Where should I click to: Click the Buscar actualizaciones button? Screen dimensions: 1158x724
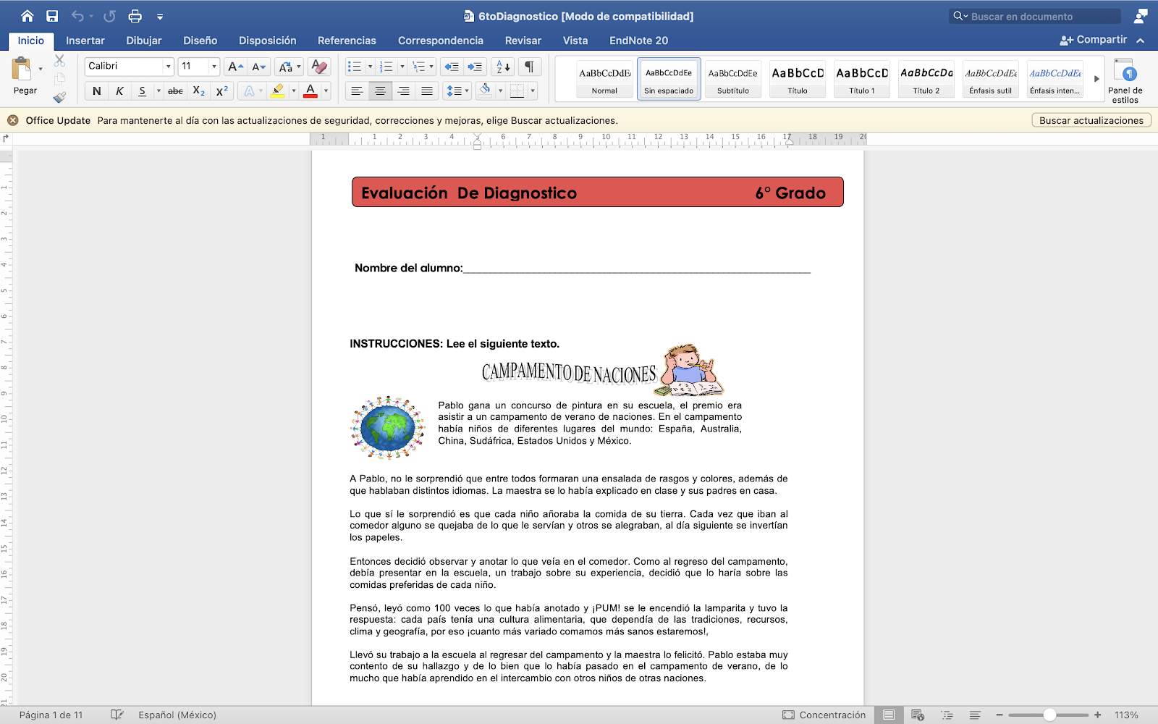1091,120
